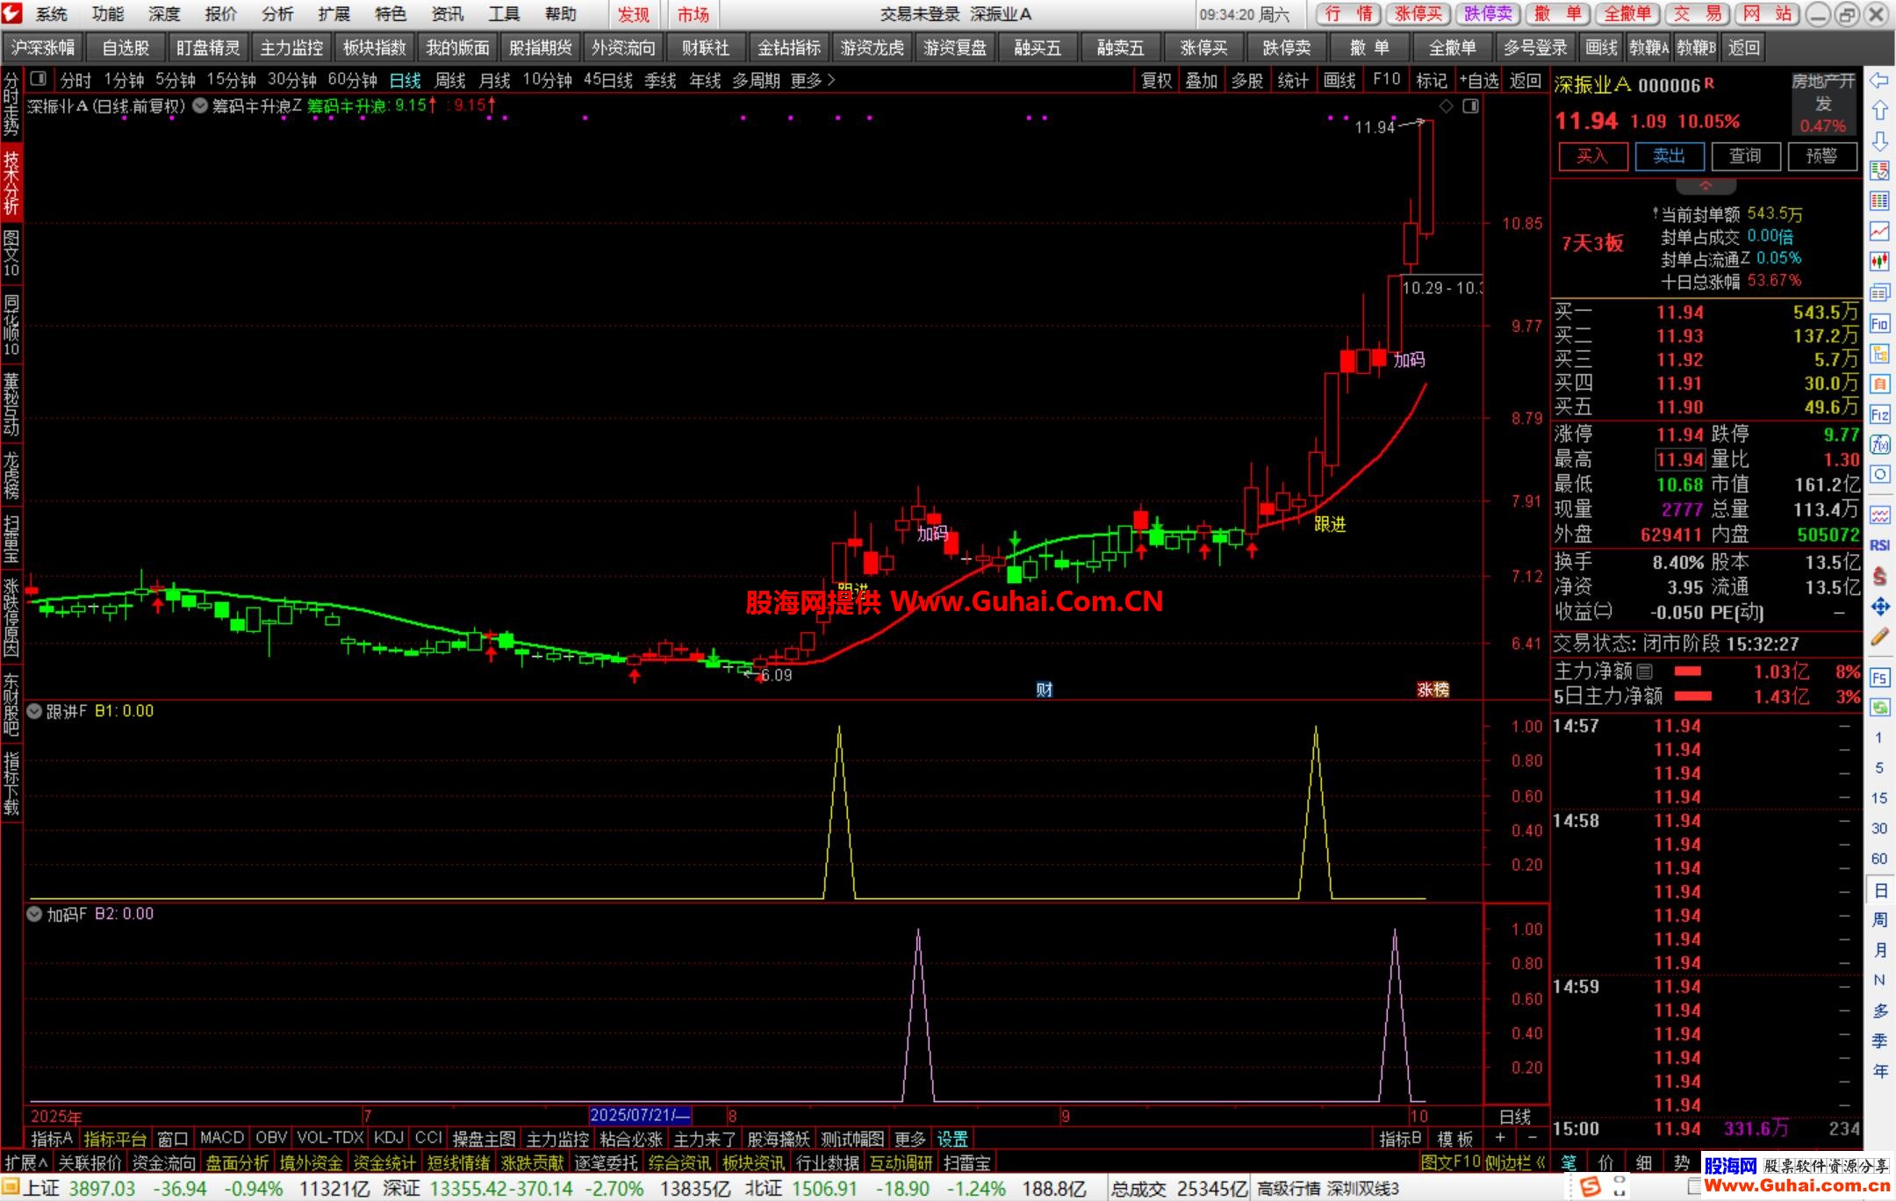Click the 预警 alert button

tap(1821, 156)
